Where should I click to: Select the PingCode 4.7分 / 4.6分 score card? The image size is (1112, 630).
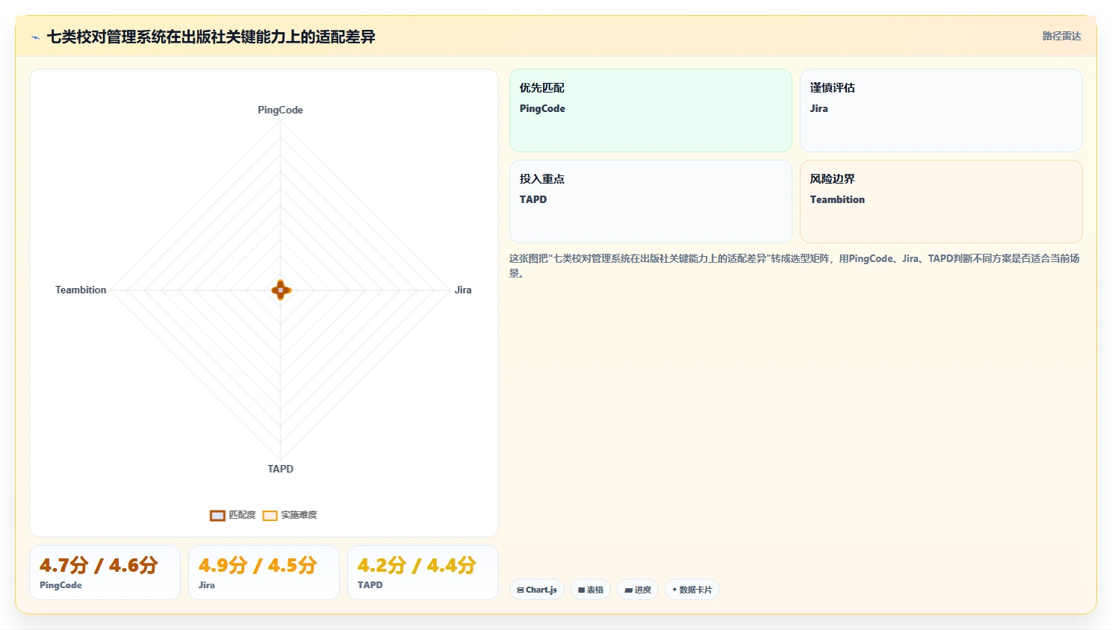click(105, 573)
